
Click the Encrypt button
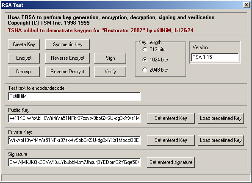[24, 58]
